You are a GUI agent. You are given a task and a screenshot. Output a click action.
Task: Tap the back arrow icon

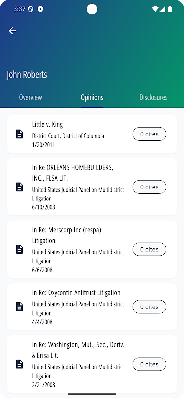[x=12, y=31]
